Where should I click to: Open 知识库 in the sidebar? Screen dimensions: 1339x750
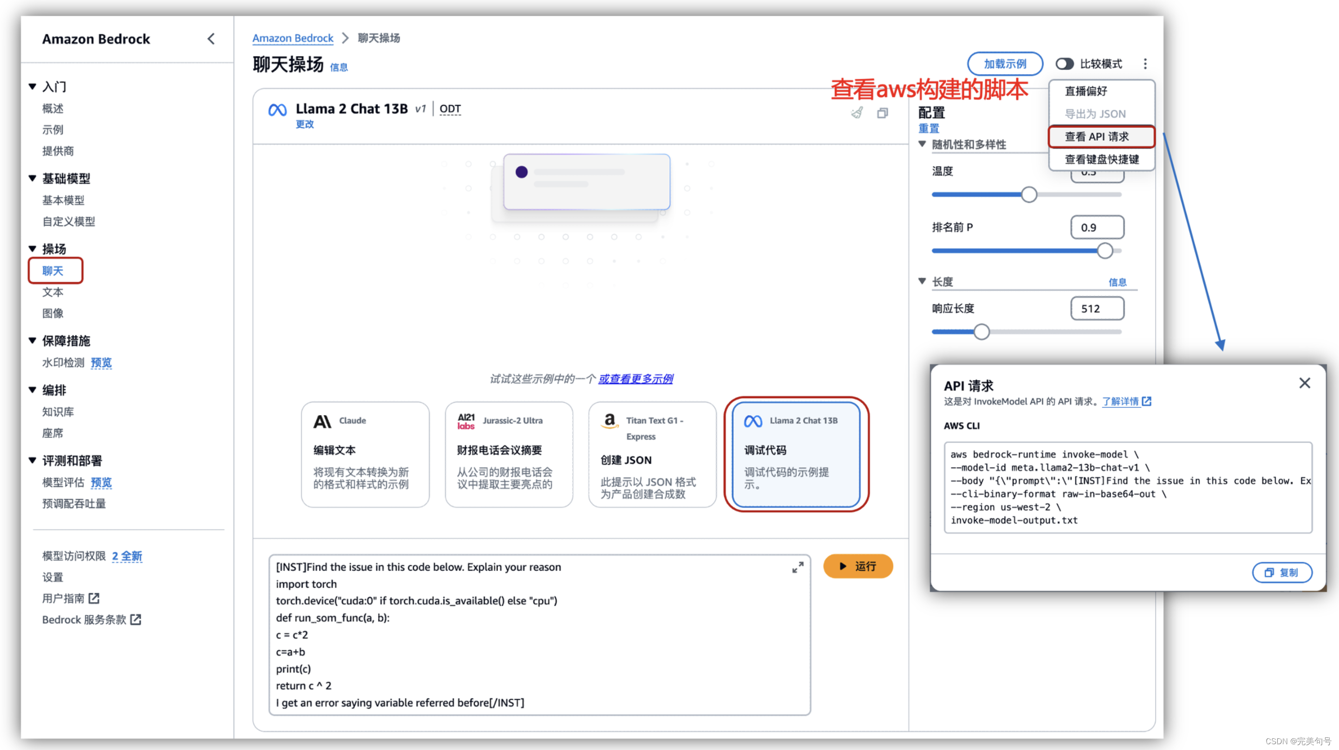tap(58, 412)
